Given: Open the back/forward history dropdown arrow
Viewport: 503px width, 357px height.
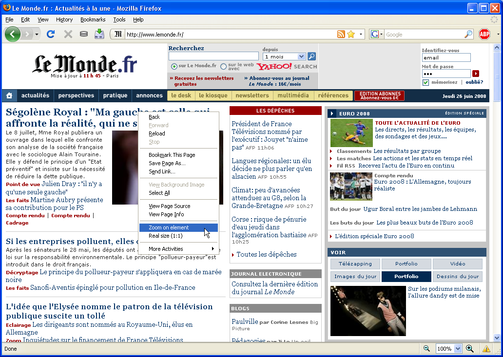Looking at the screenshot, I should point(37,34).
